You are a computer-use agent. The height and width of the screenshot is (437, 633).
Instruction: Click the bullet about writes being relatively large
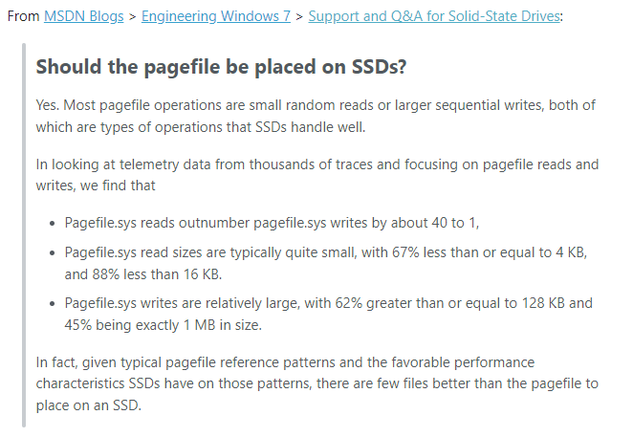[x=329, y=314]
